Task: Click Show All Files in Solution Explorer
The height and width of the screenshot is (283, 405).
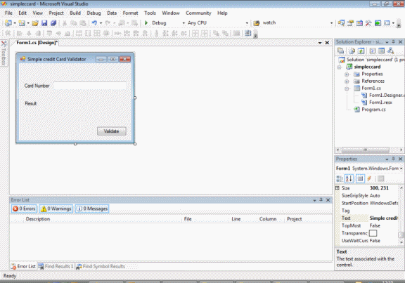Action: point(352,51)
